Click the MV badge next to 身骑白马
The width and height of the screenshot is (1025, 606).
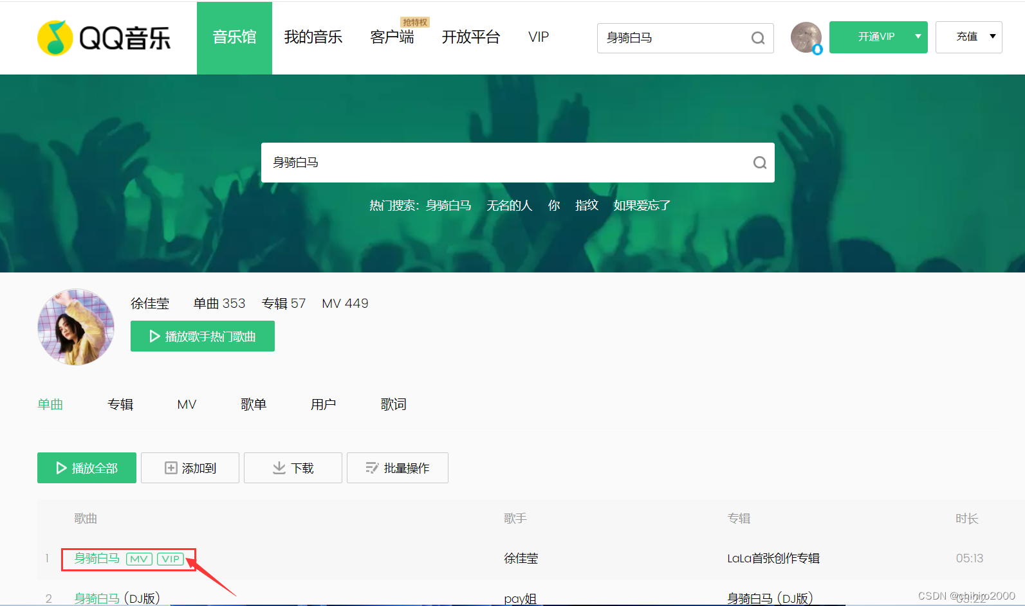[x=139, y=559]
